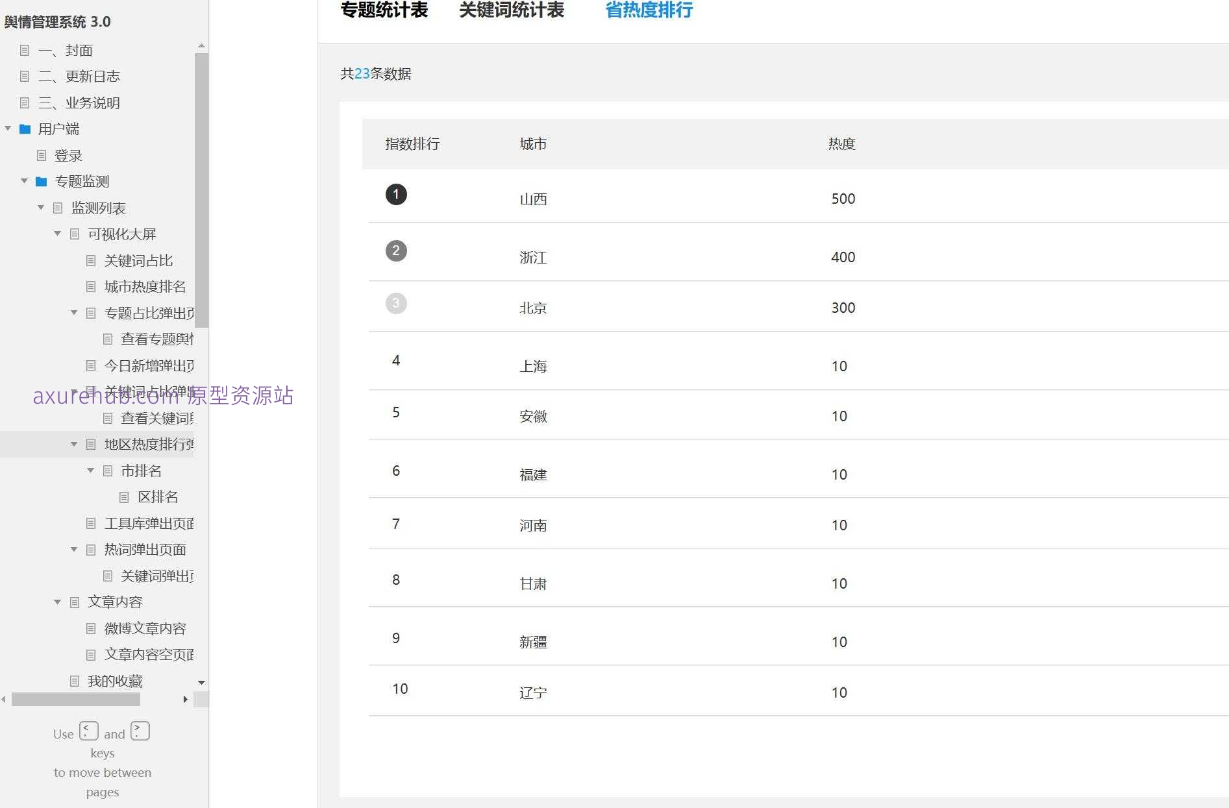Click the blue folder icon beside 用户端

click(x=25, y=129)
